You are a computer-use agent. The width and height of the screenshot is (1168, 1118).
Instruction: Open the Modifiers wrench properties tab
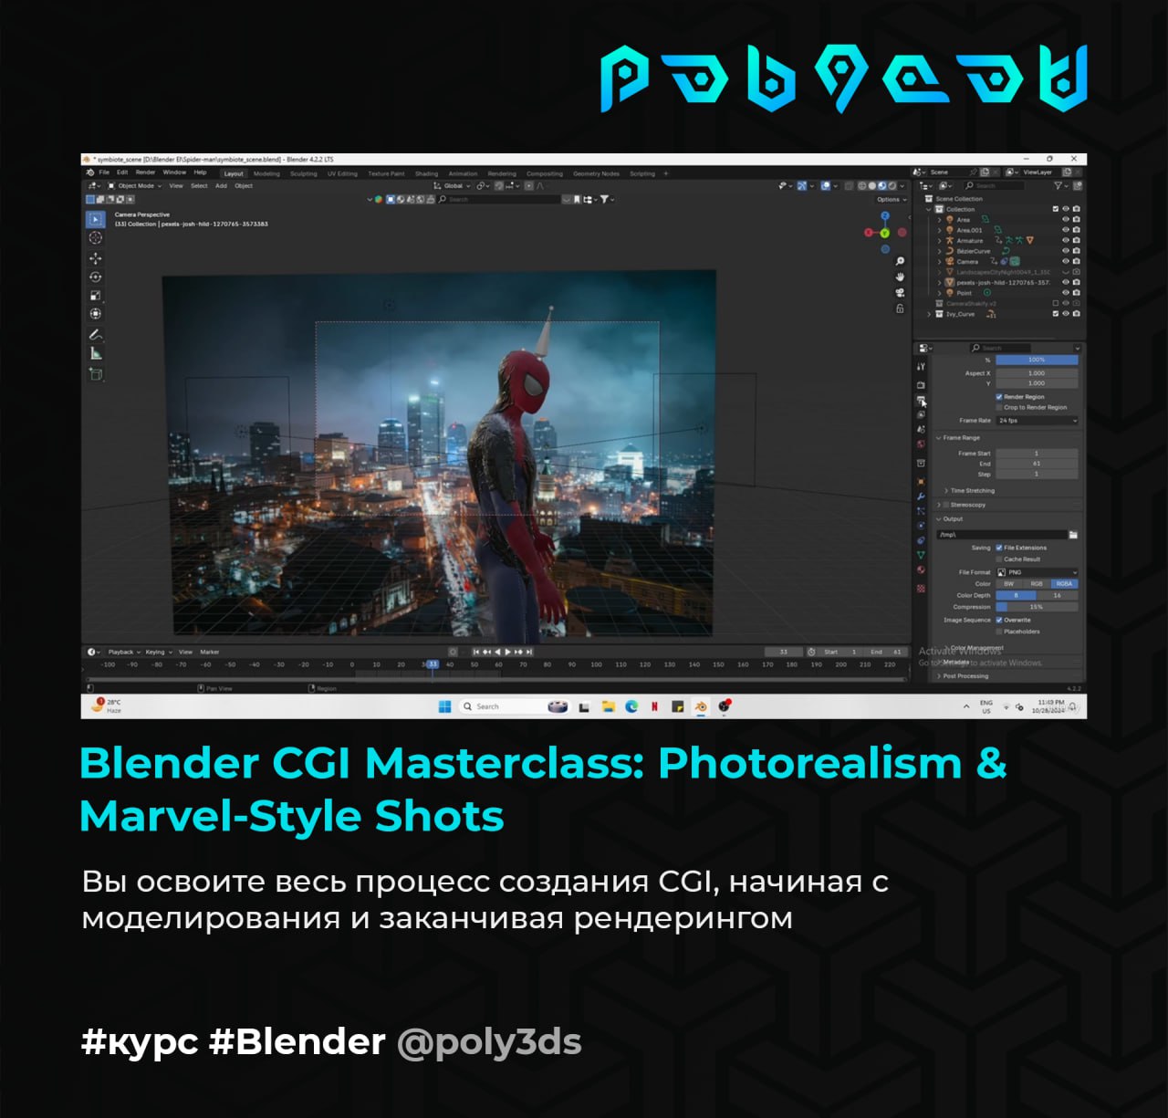tap(921, 496)
